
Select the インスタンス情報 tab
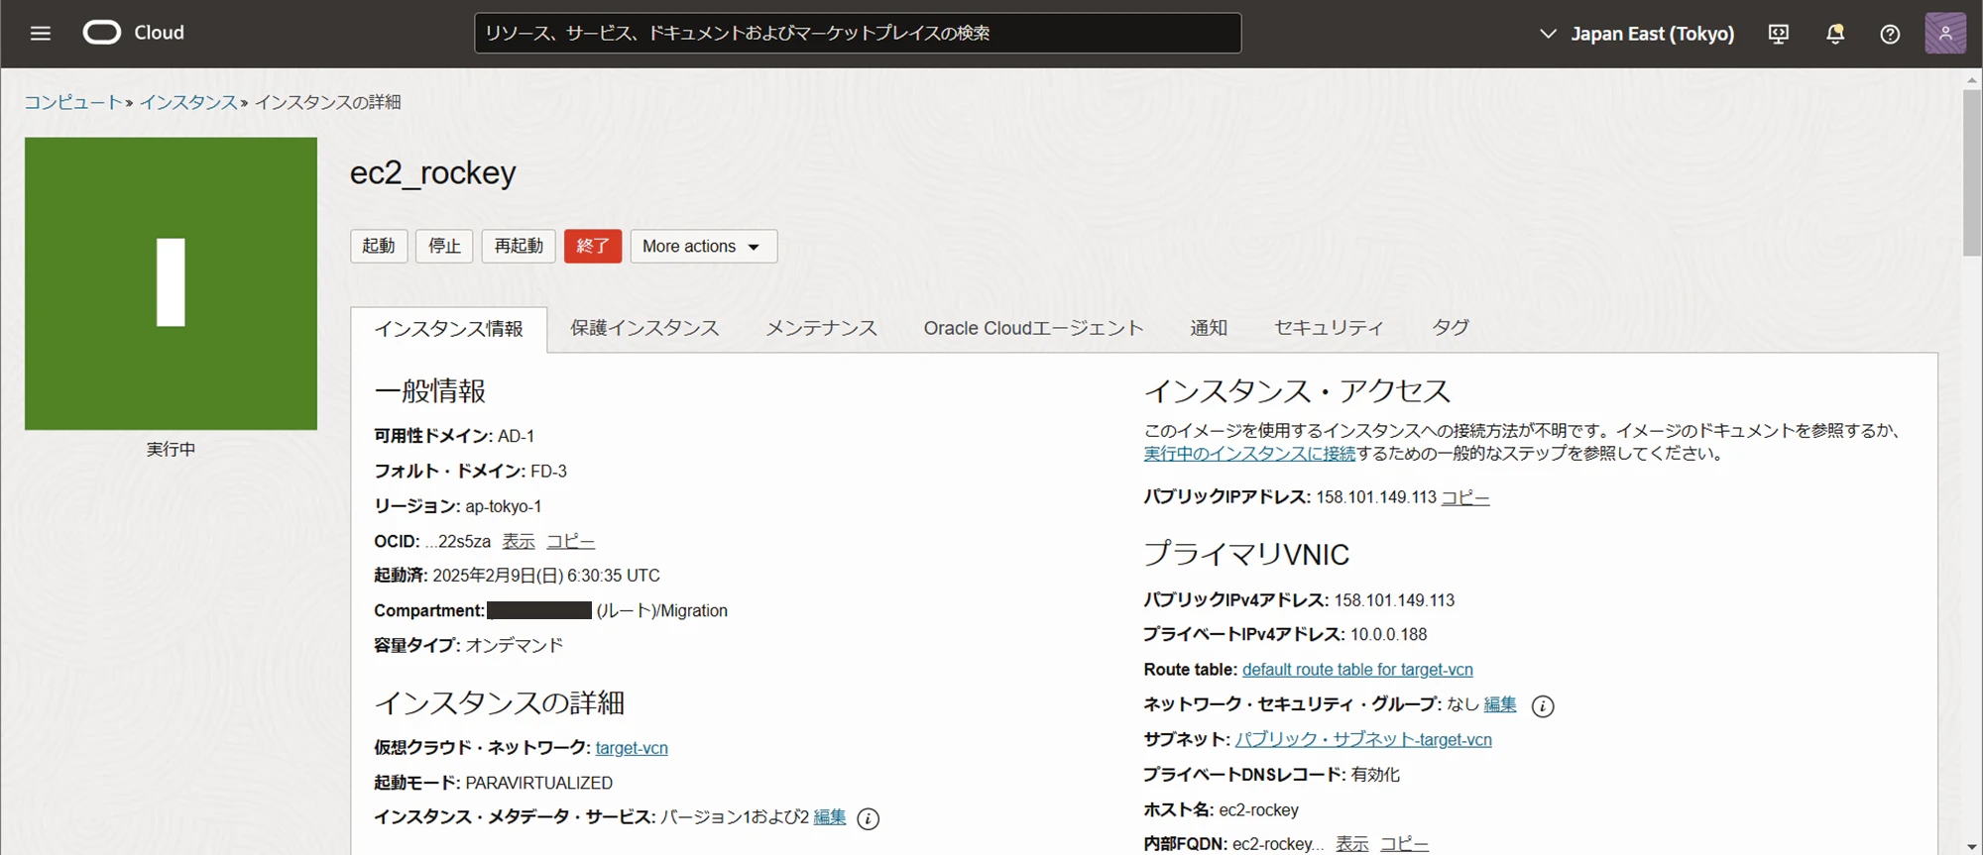[448, 329]
